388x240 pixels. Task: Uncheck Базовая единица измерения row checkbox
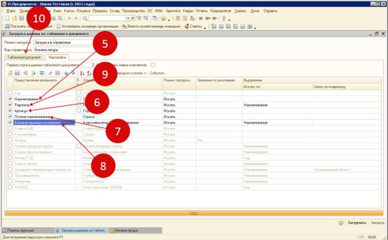pyautogui.click(x=10, y=123)
